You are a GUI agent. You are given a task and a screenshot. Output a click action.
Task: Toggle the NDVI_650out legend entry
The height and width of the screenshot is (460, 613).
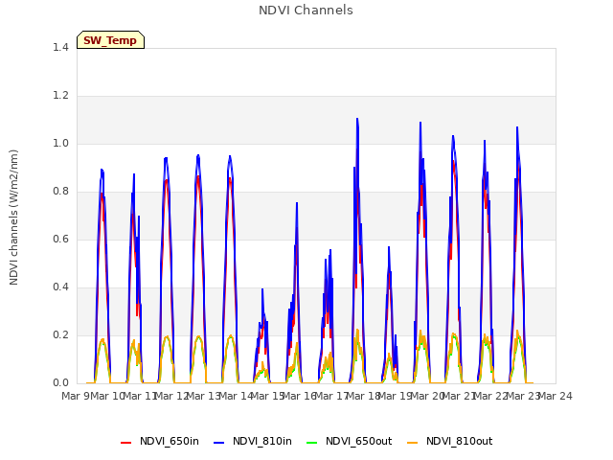[x=349, y=441]
